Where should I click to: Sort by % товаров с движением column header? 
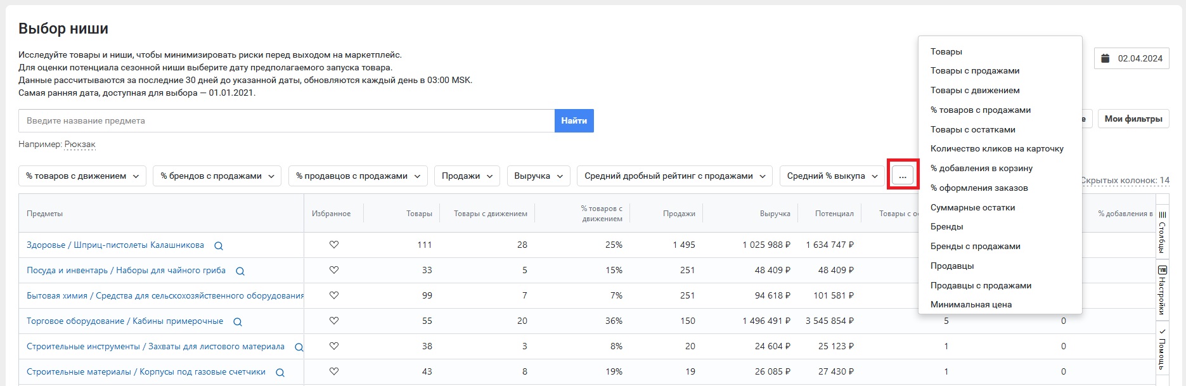(x=602, y=214)
